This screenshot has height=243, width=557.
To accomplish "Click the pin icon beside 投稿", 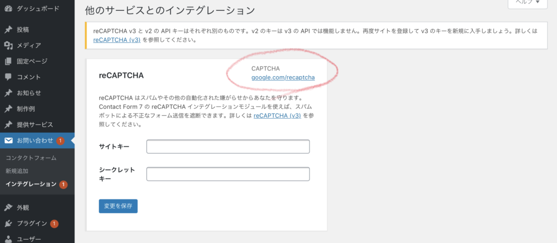I will (x=9, y=29).
